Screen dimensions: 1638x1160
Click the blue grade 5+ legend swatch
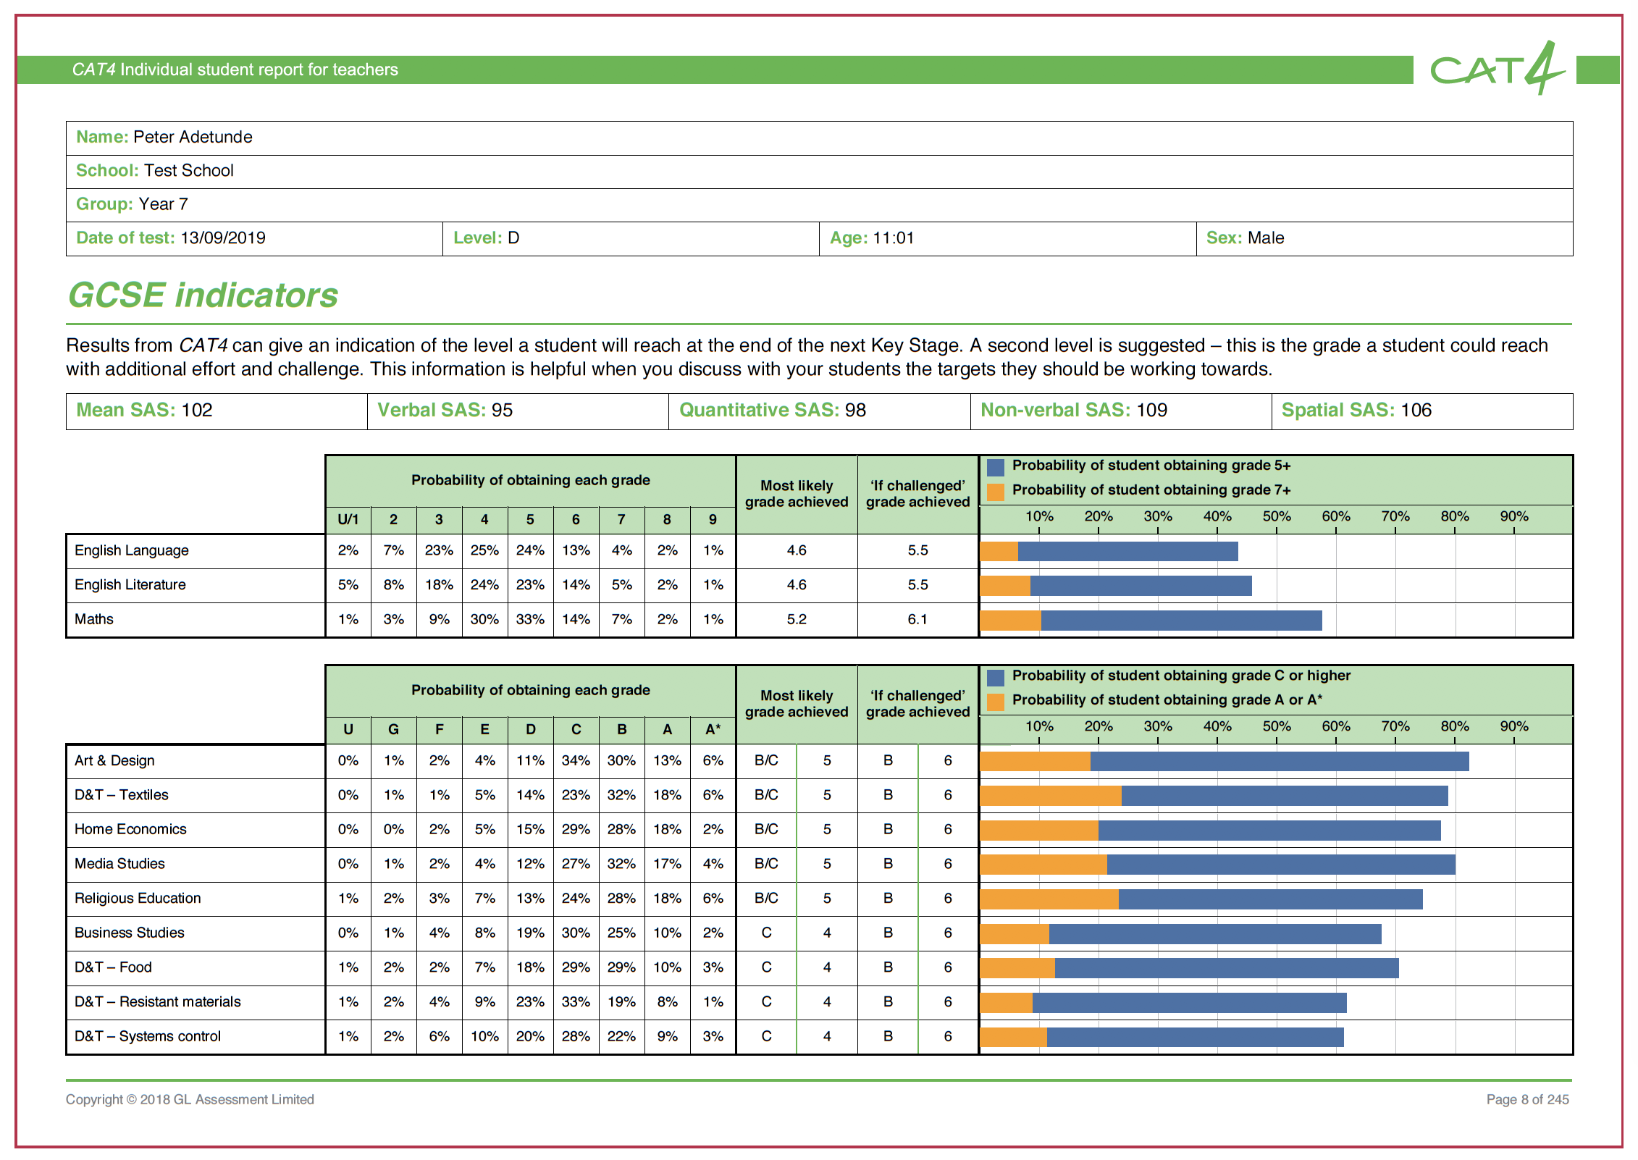[996, 467]
